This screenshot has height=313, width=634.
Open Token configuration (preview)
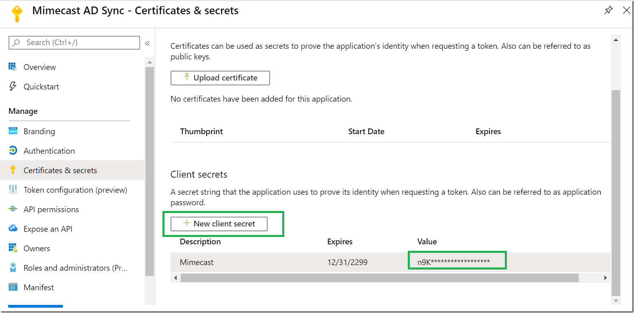tap(76, 190)
